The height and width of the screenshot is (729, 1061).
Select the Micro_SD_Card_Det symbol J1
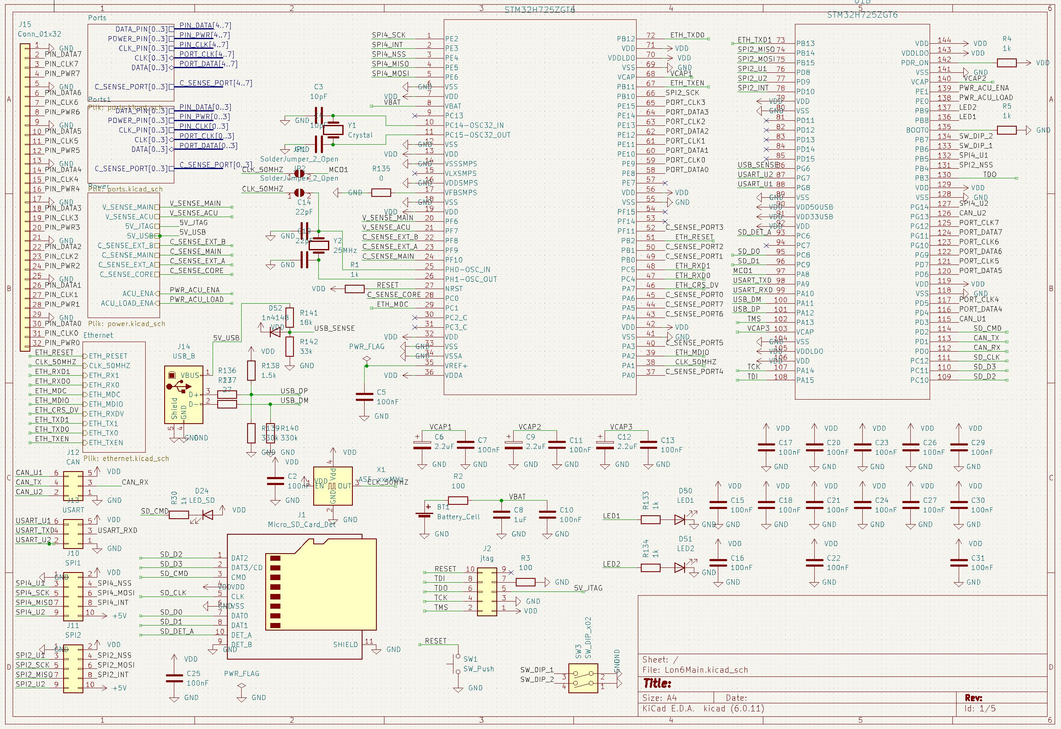click(x=302, y=596)
